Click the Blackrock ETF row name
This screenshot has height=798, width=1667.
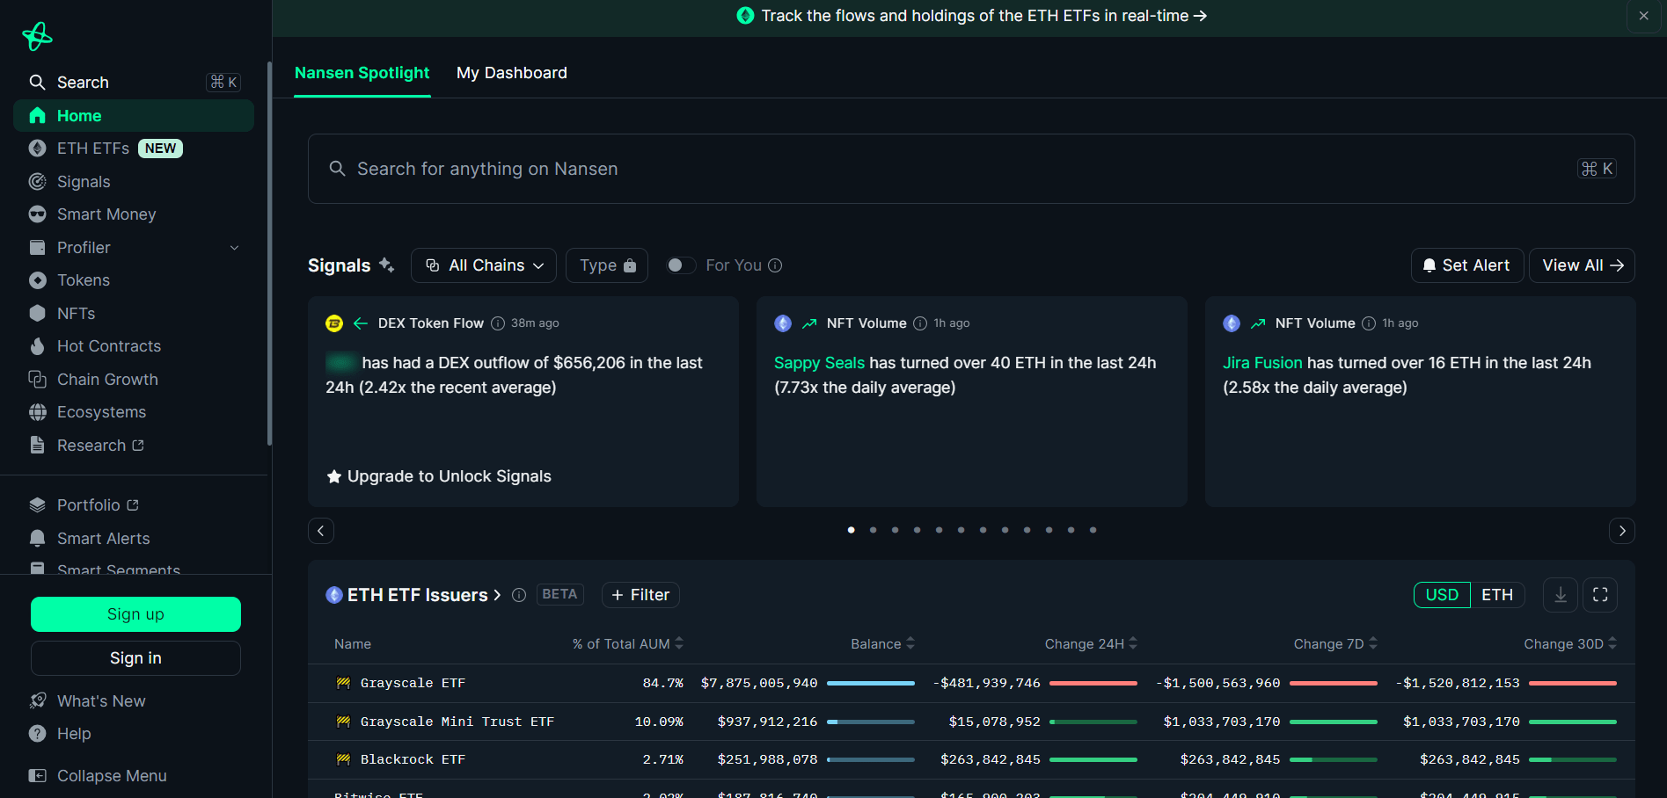pos(413,759)
